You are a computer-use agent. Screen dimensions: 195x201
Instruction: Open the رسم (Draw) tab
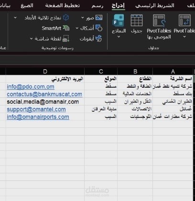point(97,6)
